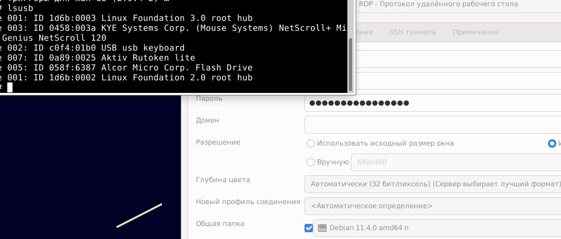The height and width of the screenshot is (239, 561).
Task: Click the Genius NetScroll 120 line
Action: pyautogui.click(x=54, y=38)
